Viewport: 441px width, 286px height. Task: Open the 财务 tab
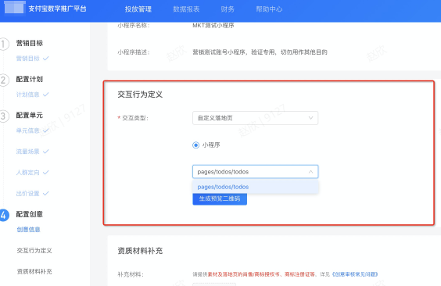228,9
